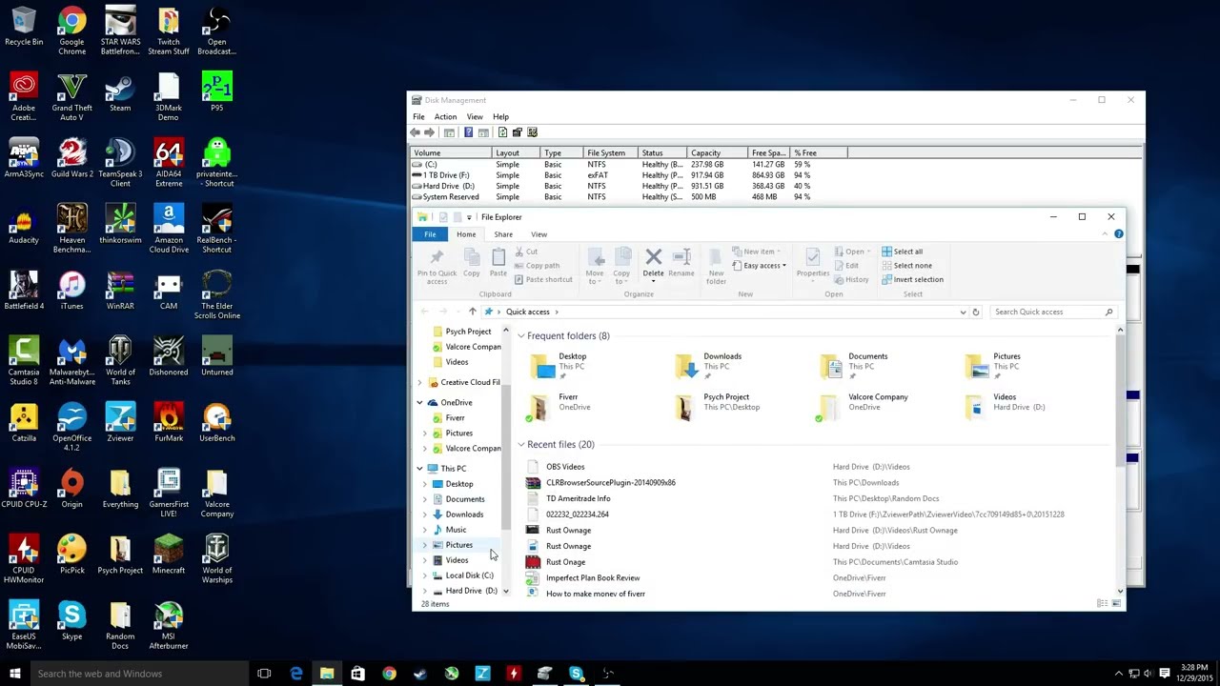Open the Easy access dropdown
Screen dimensions: 1220x686
(x=760, y=266)
